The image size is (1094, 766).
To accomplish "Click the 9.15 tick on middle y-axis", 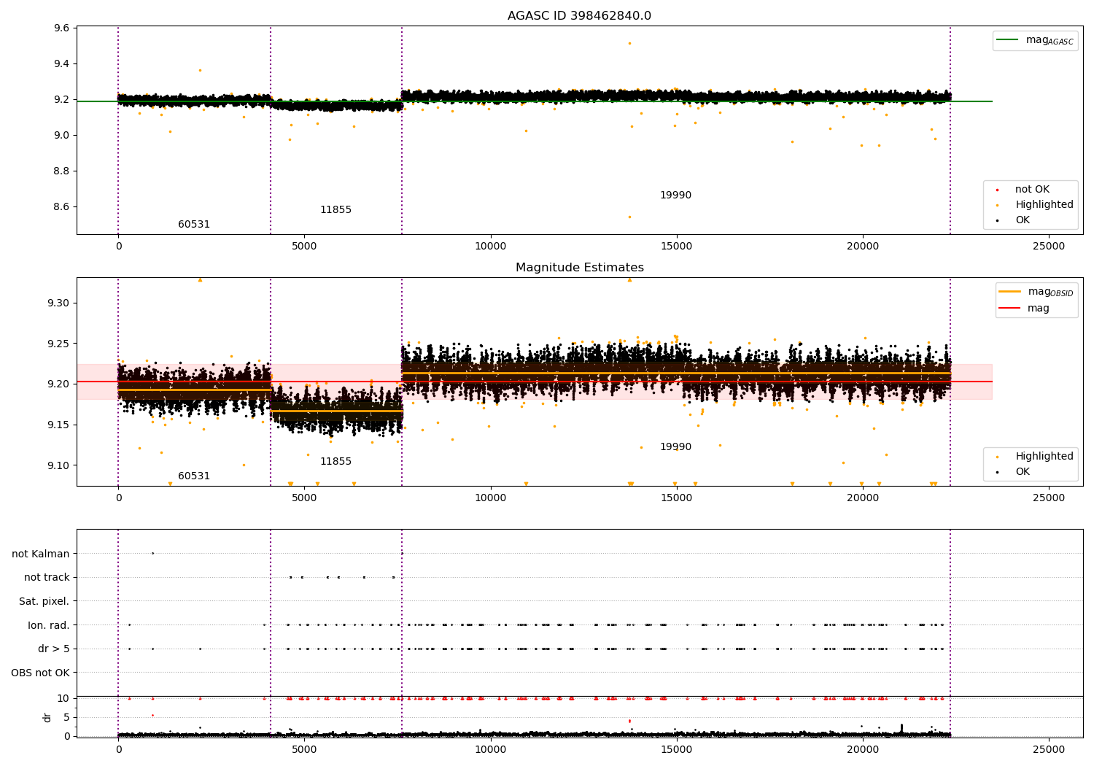I will (58, 425).
